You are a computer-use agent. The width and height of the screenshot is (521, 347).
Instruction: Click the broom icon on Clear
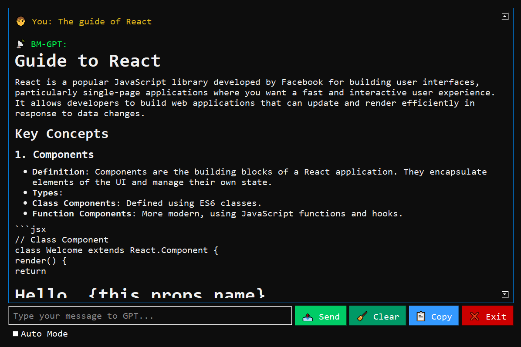362,317
